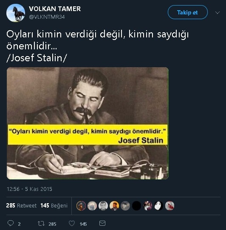Follow the account with Takip et
Screen dimensions: 226x230
[188, 12]
